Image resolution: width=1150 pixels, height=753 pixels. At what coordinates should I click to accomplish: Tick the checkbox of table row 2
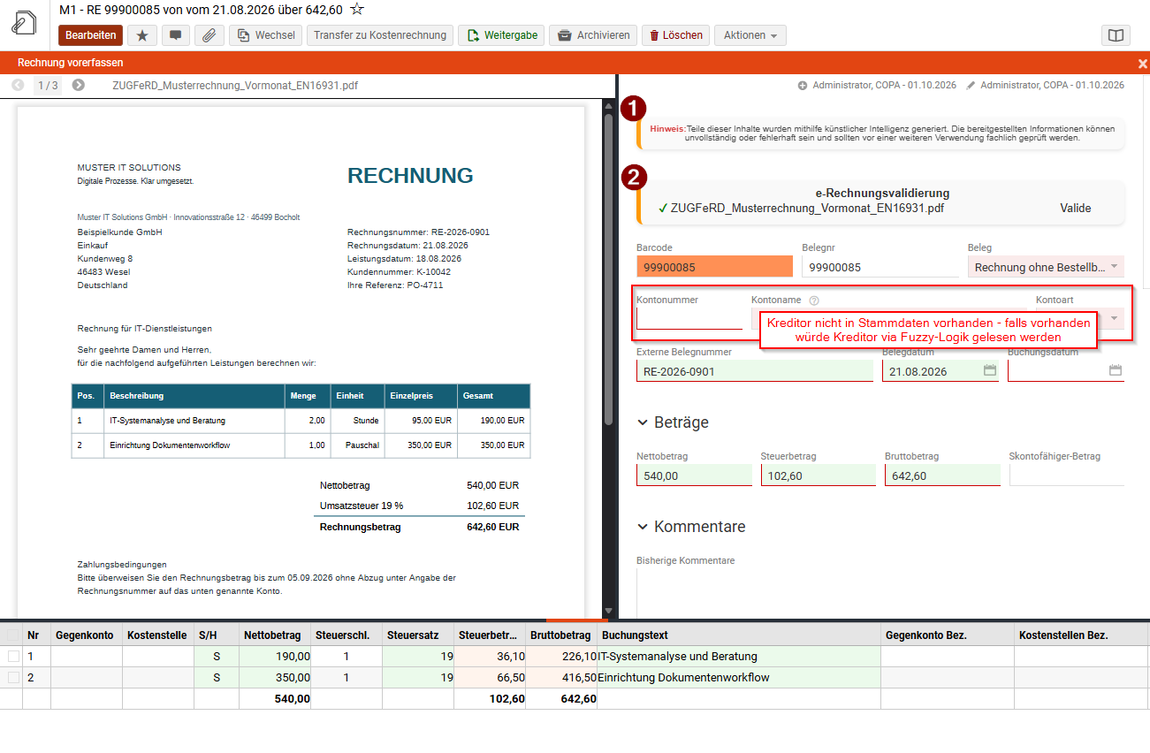tap(12, 678)
